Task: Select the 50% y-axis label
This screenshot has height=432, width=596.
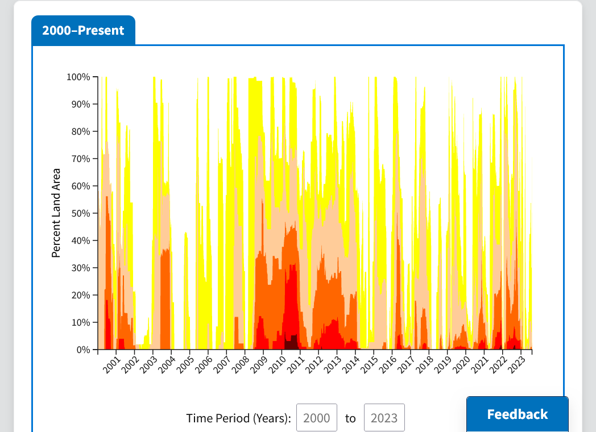Action: point(81,213)
